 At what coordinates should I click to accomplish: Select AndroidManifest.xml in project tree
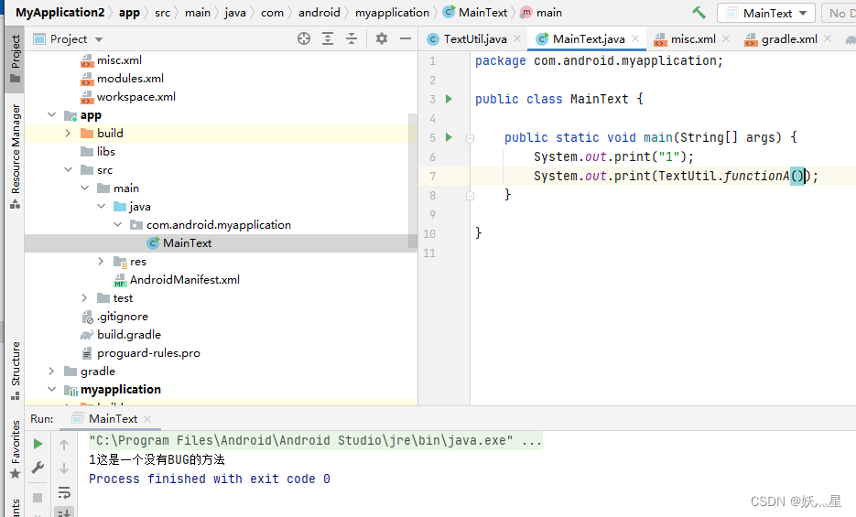pos(185,280)
